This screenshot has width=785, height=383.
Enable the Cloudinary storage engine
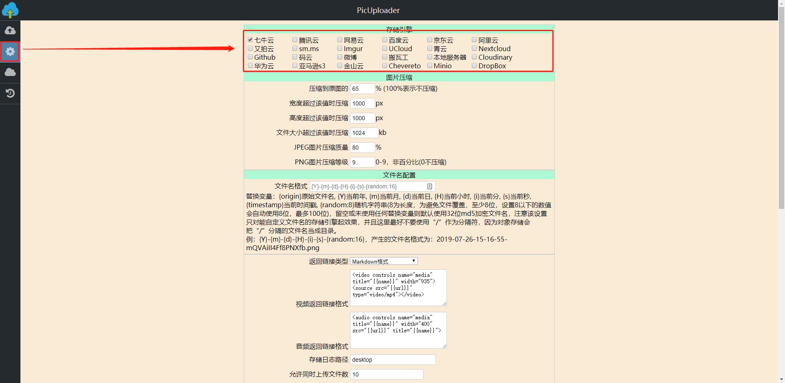[x=474, y=57]
